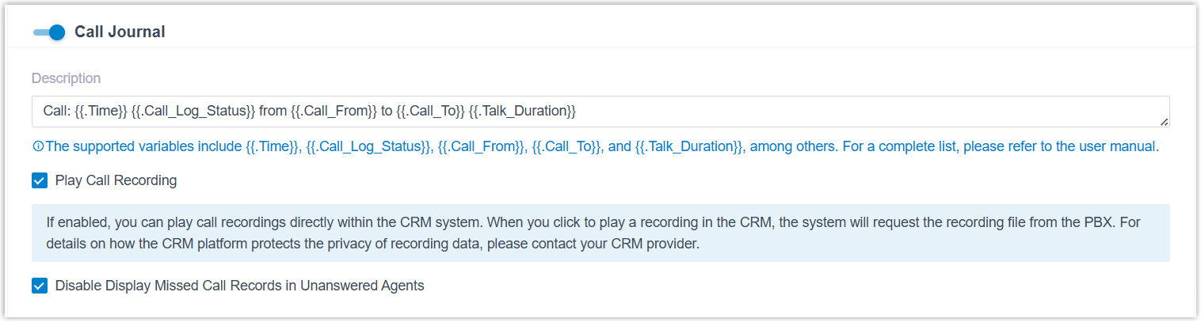Toggle the Call Journal switch off
The image size is (1201, 322).
pyautogui.click(x=49, y=32)
